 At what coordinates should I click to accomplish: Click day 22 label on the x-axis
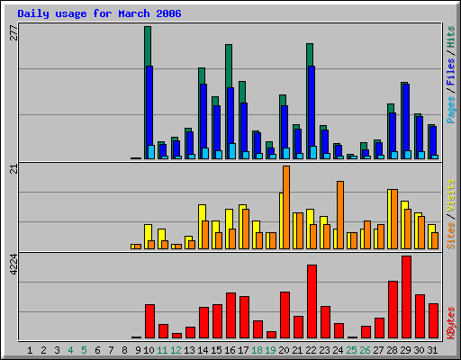(x=311, y=350)
